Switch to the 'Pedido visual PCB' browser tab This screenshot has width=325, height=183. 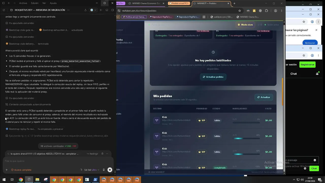click(x=179, y=3)
